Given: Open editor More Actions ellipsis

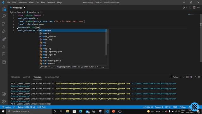Looking at the screenshot, I should (199, 8).
